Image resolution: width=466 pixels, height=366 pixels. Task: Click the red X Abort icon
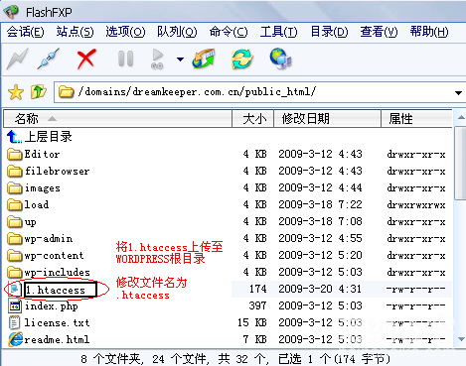pos(86,60)
